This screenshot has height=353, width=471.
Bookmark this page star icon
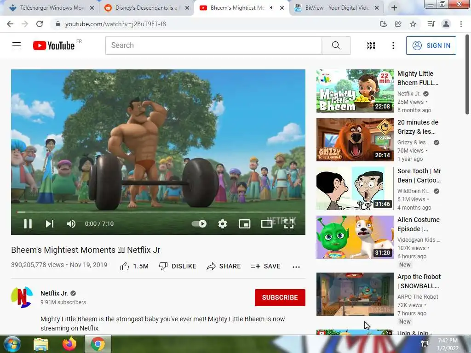coord(413,24)
